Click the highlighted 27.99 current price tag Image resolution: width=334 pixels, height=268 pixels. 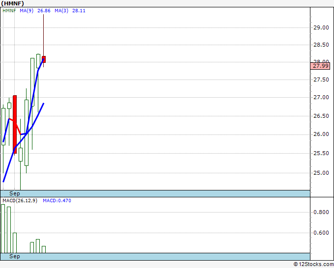[320, 66]
